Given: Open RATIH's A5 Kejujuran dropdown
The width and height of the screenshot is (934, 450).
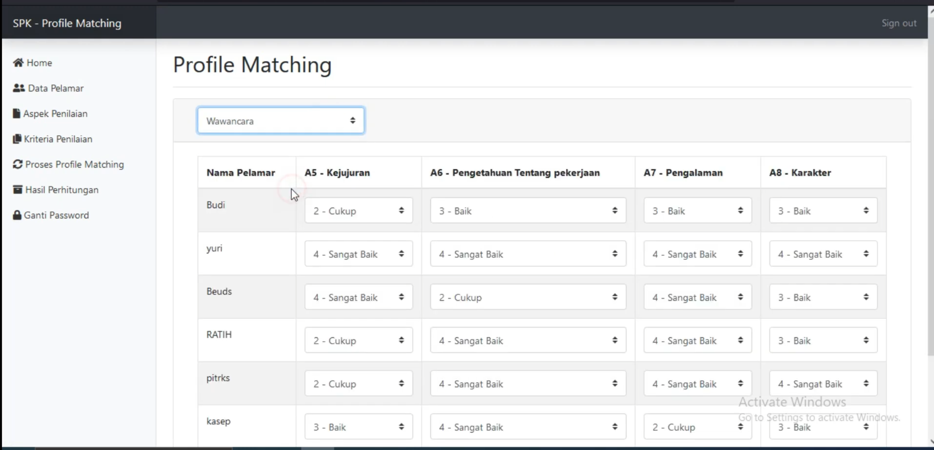Looking at the screenshot, I should pyautogui.click(x=358, y=340).
